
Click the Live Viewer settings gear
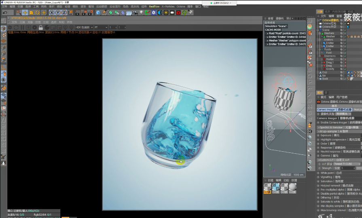[x=35, y=28]
